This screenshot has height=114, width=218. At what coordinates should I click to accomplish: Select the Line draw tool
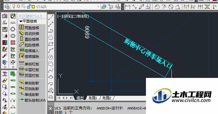(51, 17)
